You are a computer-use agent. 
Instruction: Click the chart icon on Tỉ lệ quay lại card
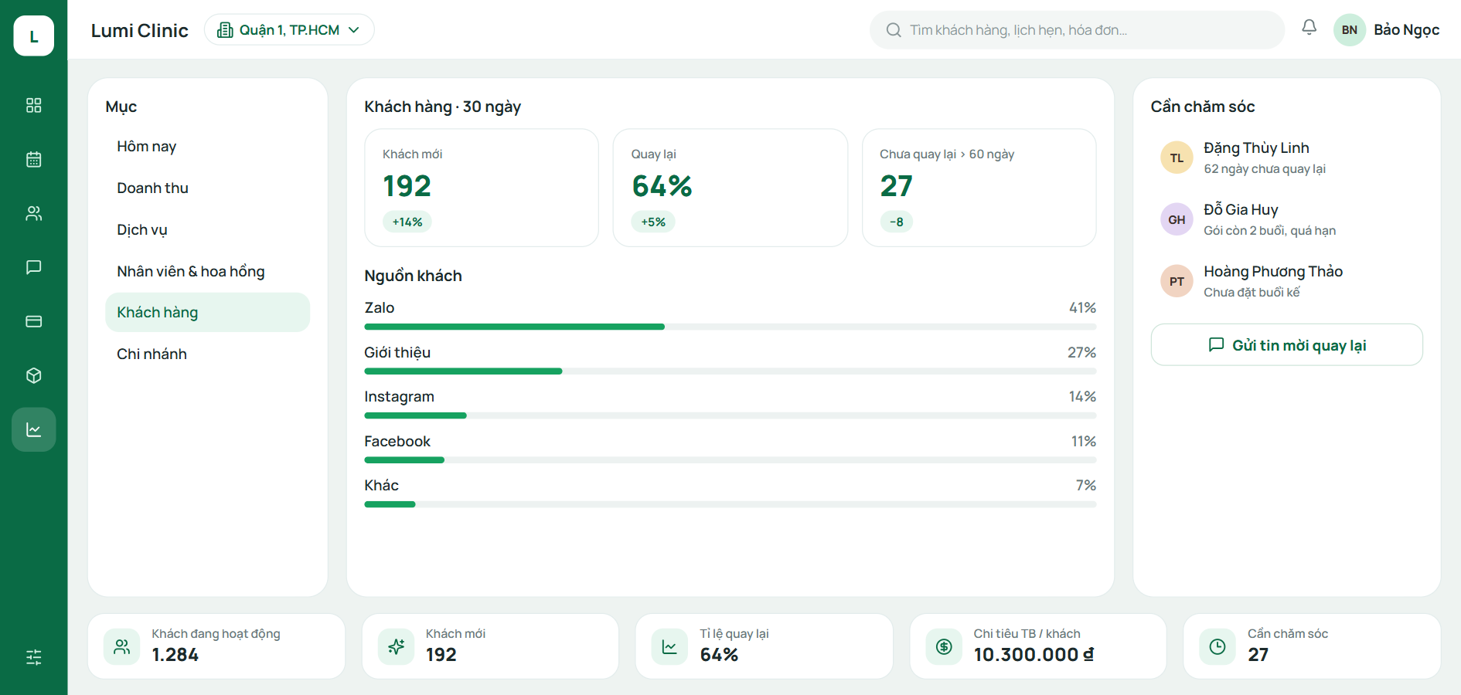[669, 646]
